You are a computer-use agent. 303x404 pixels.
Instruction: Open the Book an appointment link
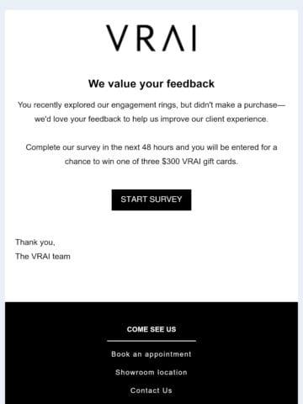151,354
